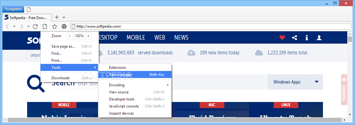This screenshot has width=355, height=125.
Task: Go forward with the forward arrow
Action: click(22, 27)
